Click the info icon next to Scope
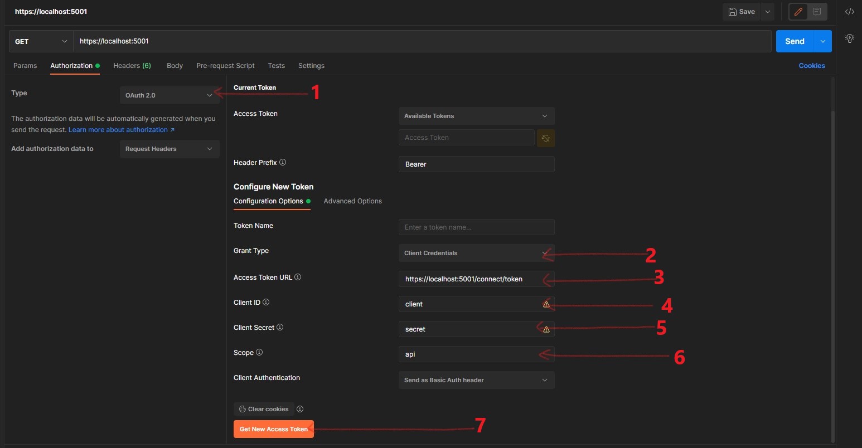The image size is (862, 448). coord(259,353)
